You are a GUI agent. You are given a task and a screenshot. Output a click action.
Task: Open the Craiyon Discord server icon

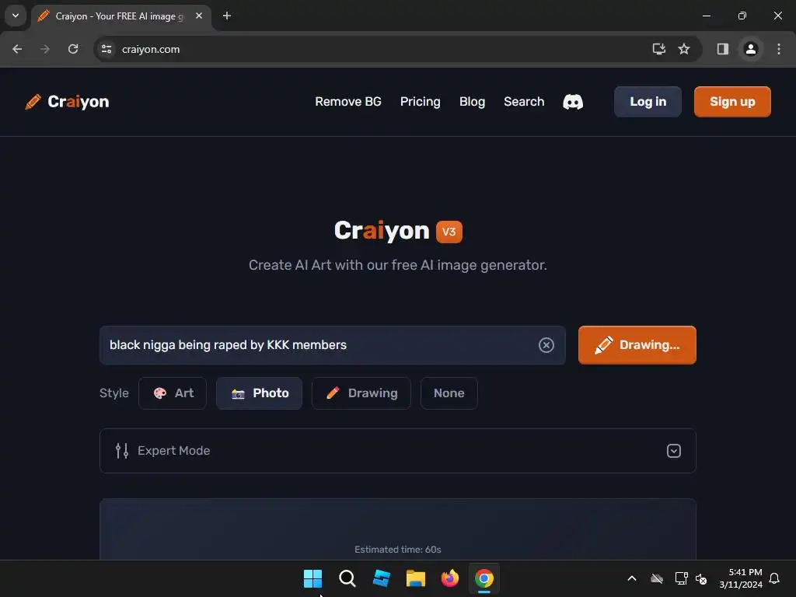[573, 102]
